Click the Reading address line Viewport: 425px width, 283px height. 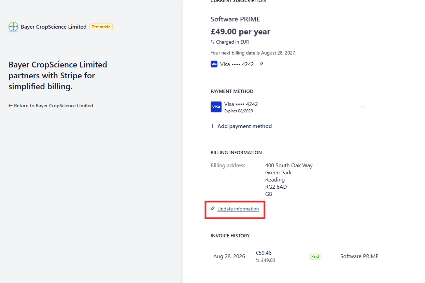point(275,179)
